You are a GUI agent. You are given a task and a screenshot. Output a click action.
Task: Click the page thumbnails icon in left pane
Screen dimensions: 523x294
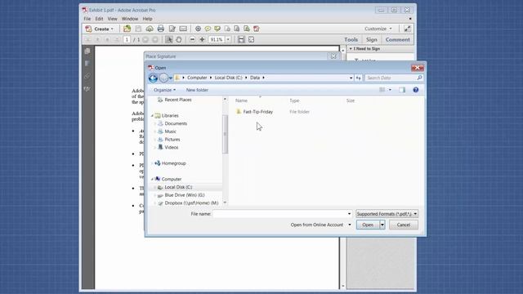(87, 51)
